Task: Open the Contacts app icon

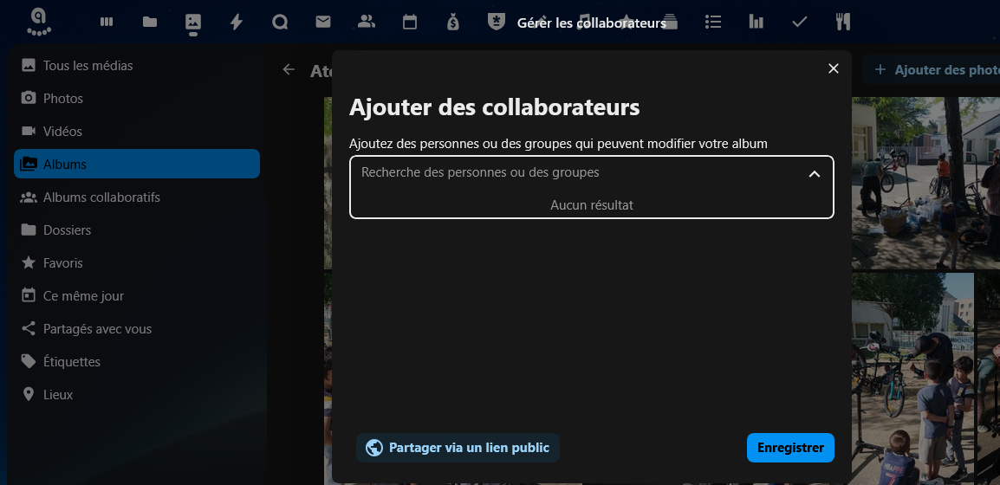Action: pos(367,23)
